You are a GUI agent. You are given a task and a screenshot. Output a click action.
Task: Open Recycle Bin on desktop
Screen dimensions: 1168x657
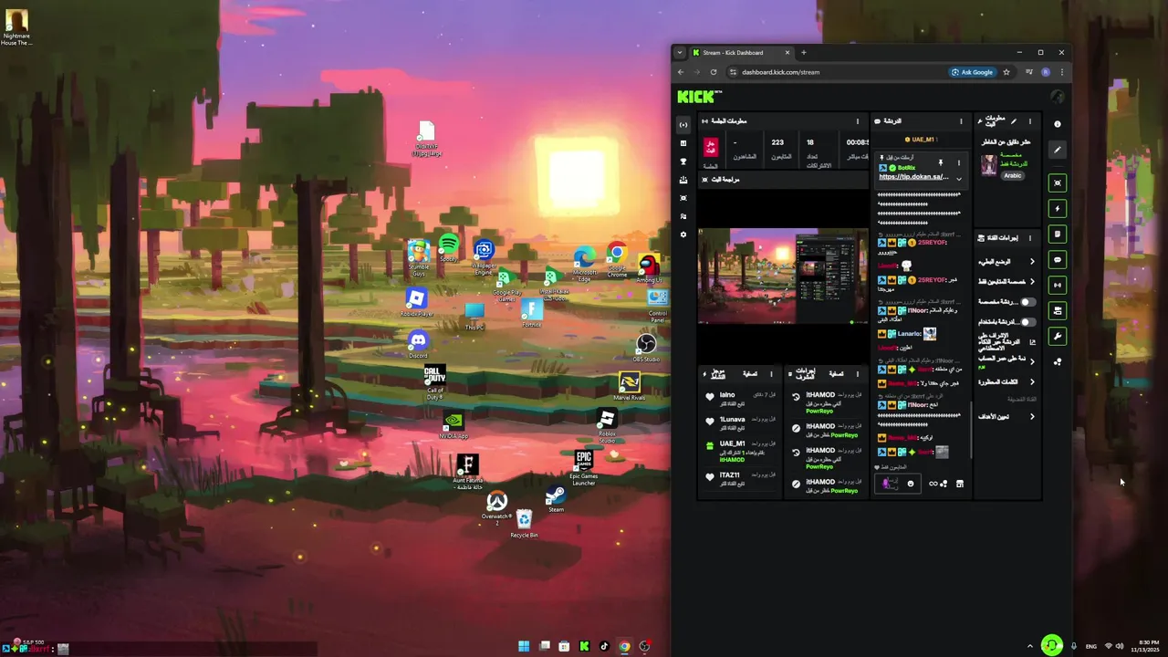524,523
